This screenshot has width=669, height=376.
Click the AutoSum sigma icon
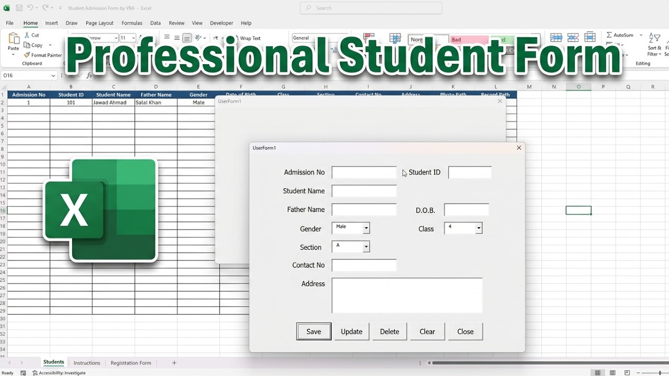tap(609, 35)
